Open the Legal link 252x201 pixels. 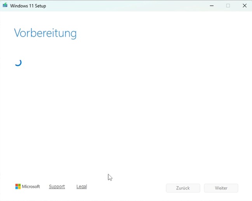tap(82, 187)
